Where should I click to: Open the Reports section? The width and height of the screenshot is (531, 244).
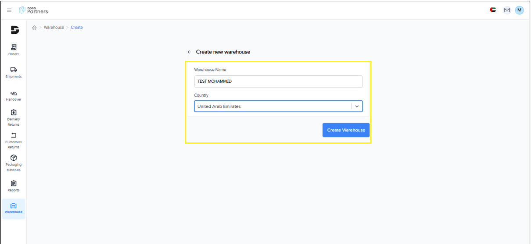coord(14,186)
